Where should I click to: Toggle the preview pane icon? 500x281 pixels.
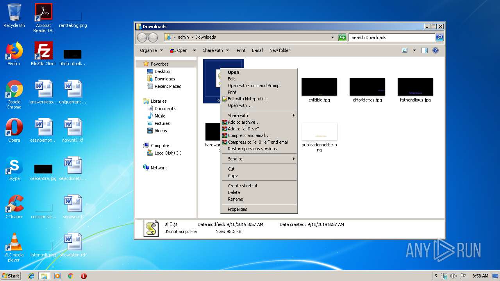pos(425,50)
